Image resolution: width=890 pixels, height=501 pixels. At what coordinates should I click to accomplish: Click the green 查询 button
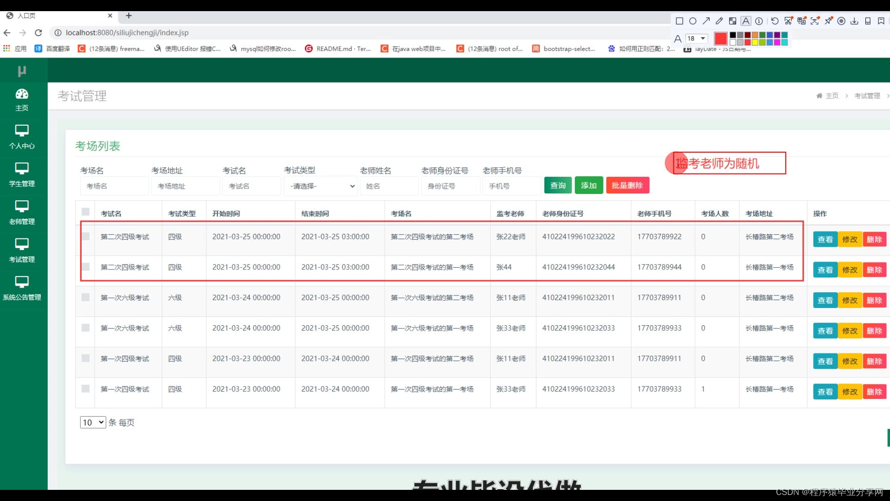tap(558, 186)
